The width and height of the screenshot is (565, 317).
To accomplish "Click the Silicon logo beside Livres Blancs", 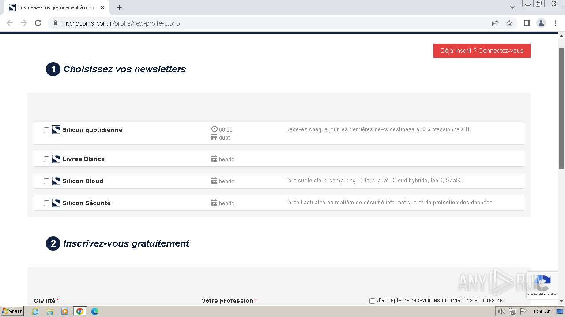I will [x=56, y=159].
